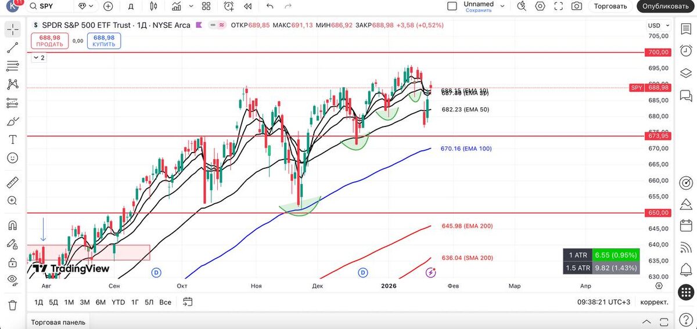Select the ruler measure tool
This screenshot has width=697, height=329.
pyautogui.click(x=13, y=183)
